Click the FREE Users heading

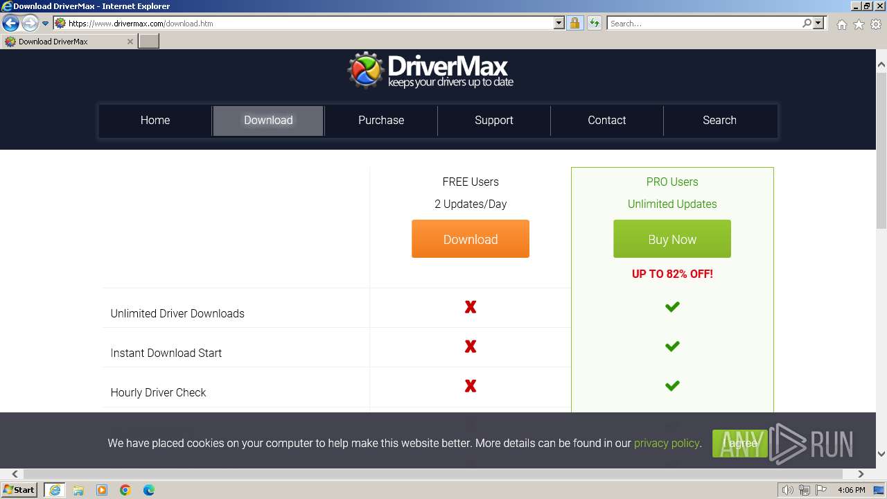(471, 182)
